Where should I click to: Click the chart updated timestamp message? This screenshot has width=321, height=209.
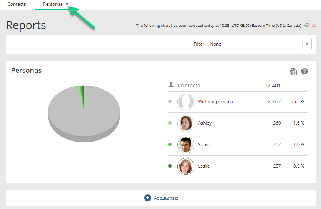coord(219,25)
